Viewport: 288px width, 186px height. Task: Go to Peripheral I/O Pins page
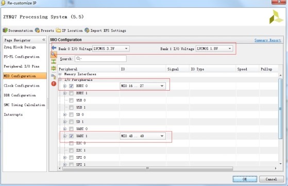(22, 66)
